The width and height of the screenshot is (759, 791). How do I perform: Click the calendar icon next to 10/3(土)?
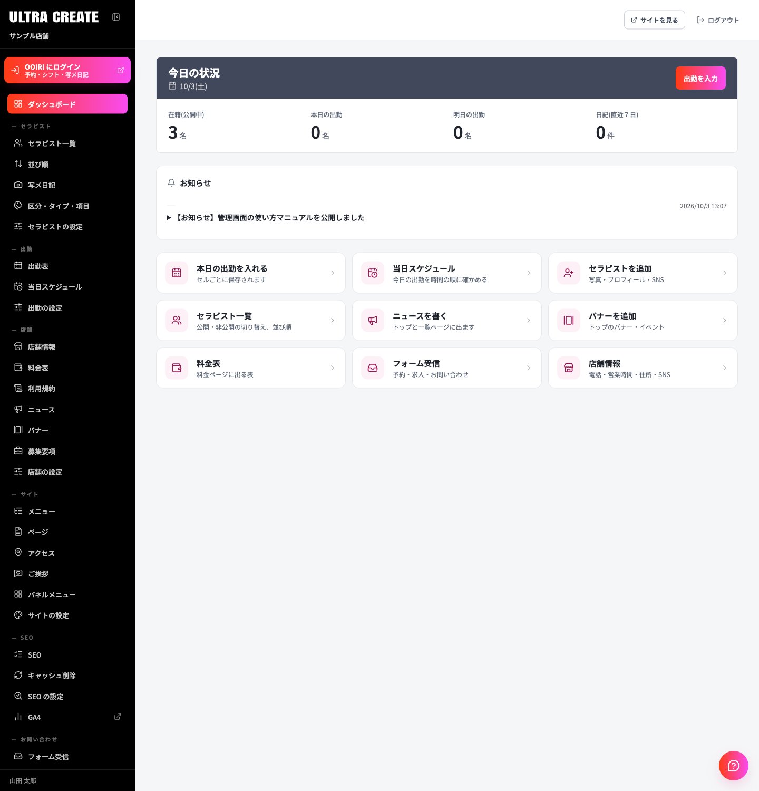pos(172,86)
